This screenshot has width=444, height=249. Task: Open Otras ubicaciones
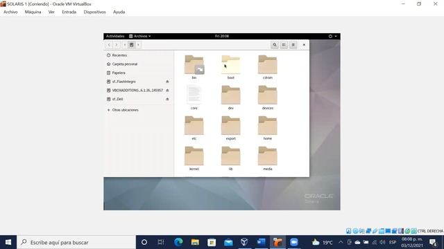[139, 110]
